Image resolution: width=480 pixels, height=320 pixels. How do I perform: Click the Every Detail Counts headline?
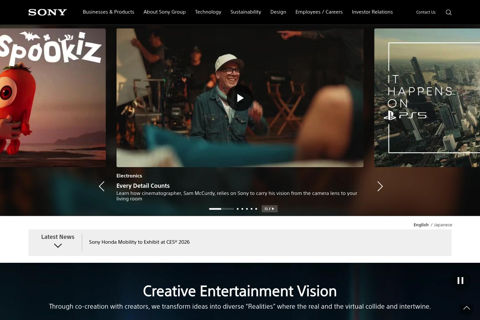point(143,186)
